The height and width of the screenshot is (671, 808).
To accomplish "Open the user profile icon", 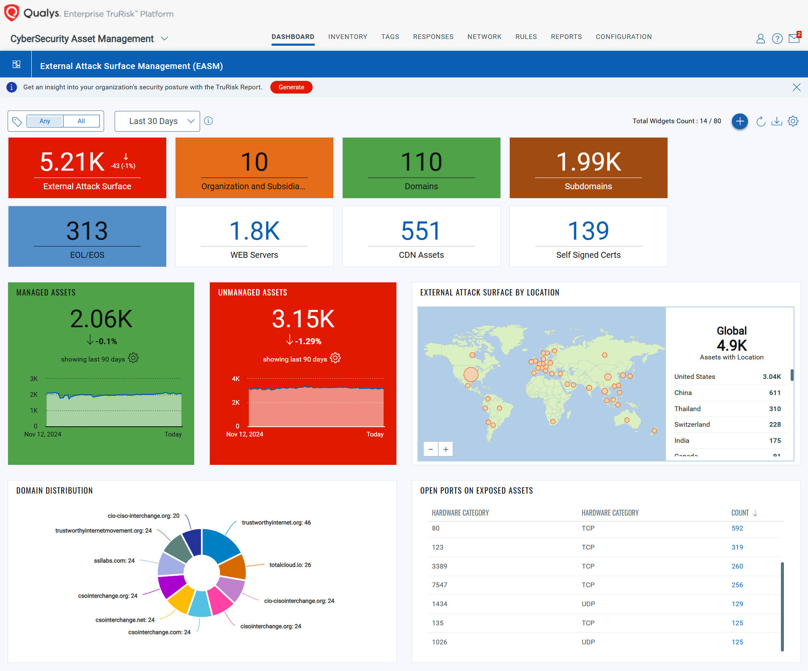I will pos(760,39).
